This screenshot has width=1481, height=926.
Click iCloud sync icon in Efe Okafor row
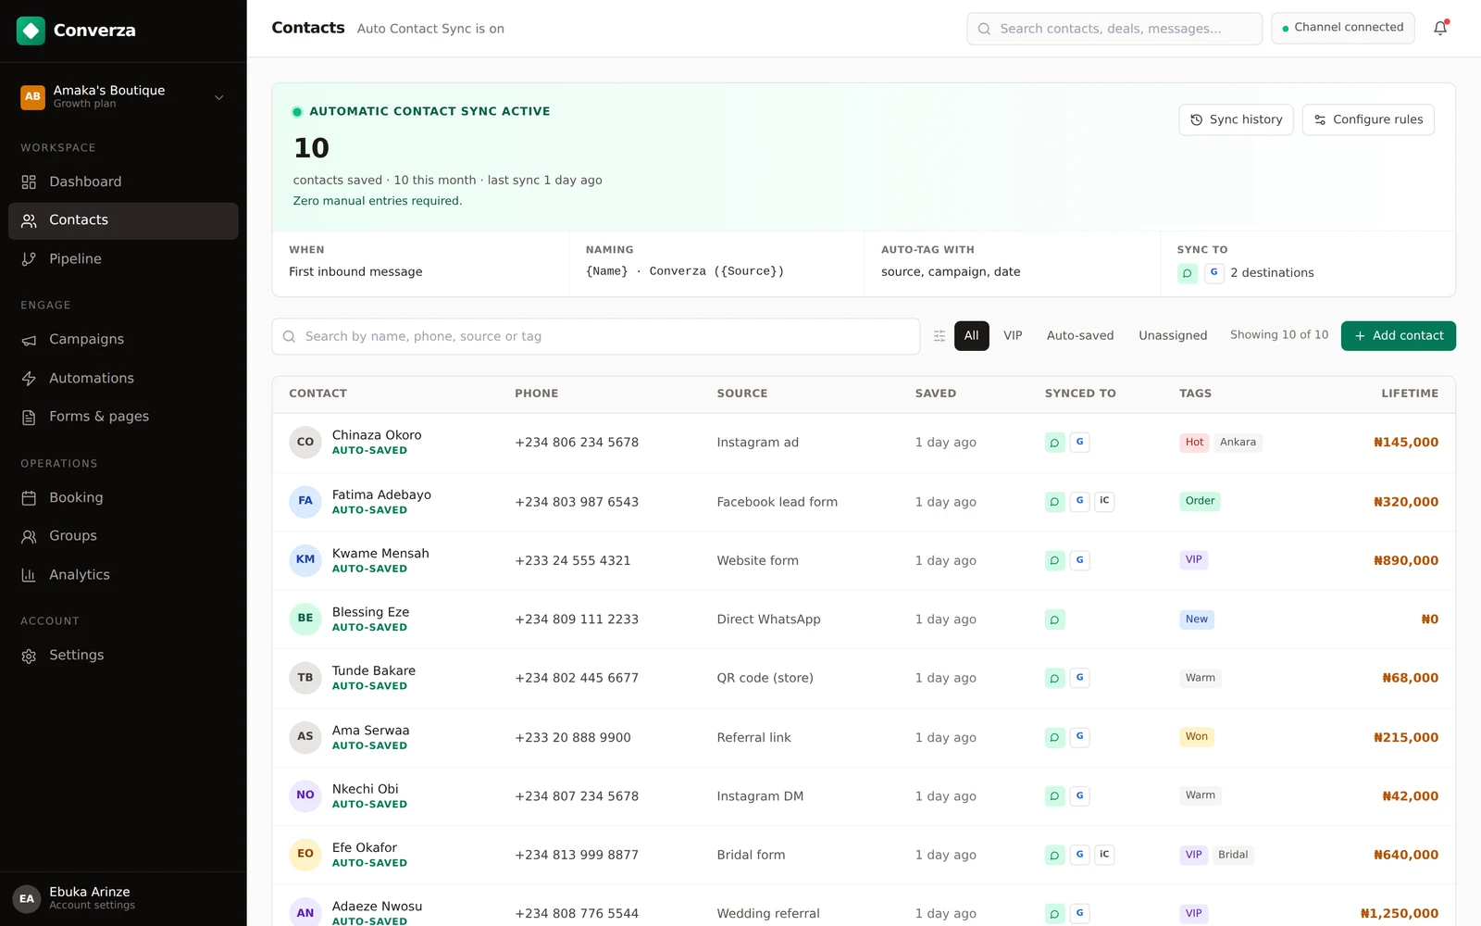(1104, 855)
